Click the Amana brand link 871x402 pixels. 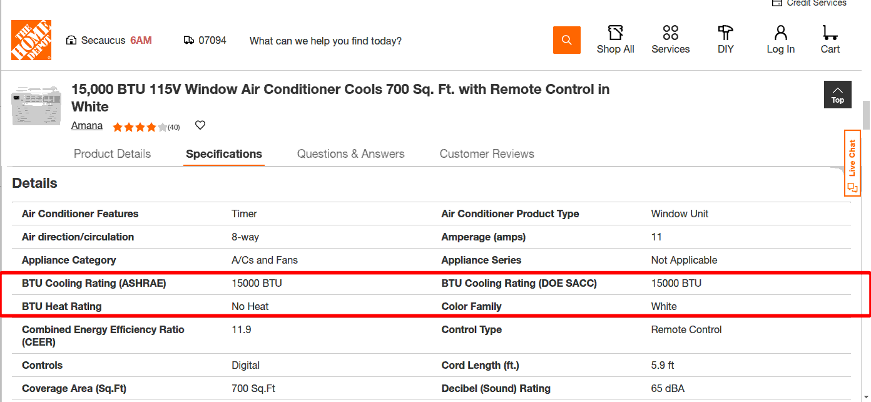[x=87, y=126]
